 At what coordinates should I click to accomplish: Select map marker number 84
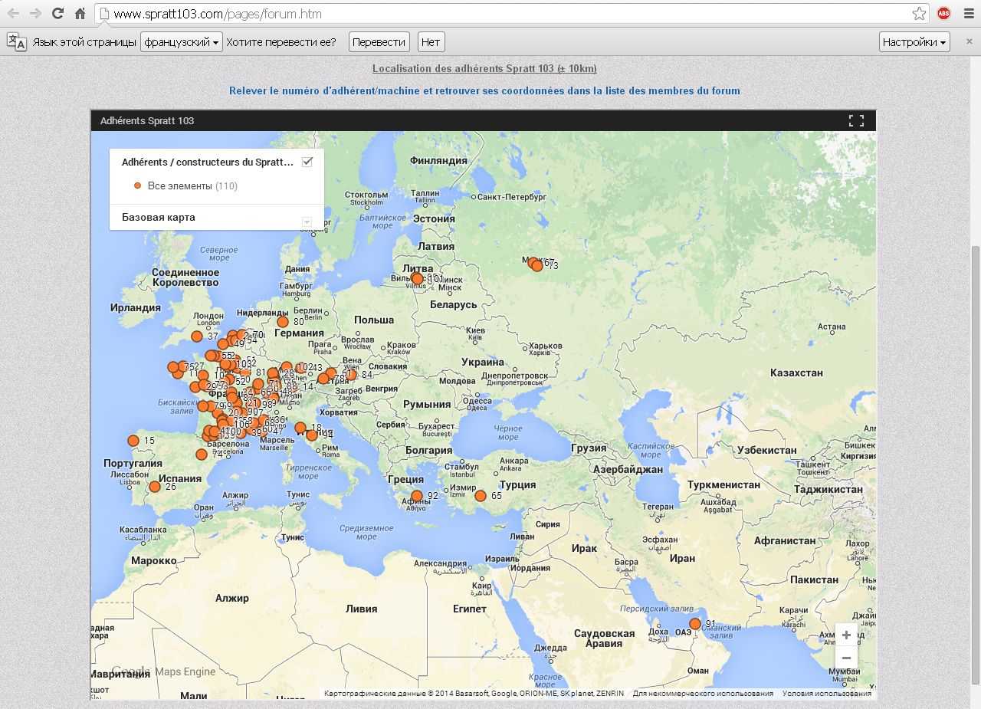click(351, 375)
